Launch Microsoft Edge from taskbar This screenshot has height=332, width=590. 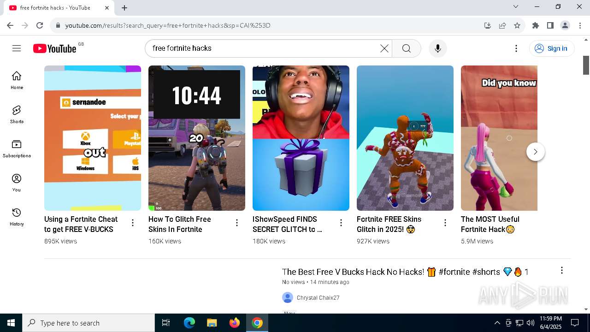tap(189, 323)
